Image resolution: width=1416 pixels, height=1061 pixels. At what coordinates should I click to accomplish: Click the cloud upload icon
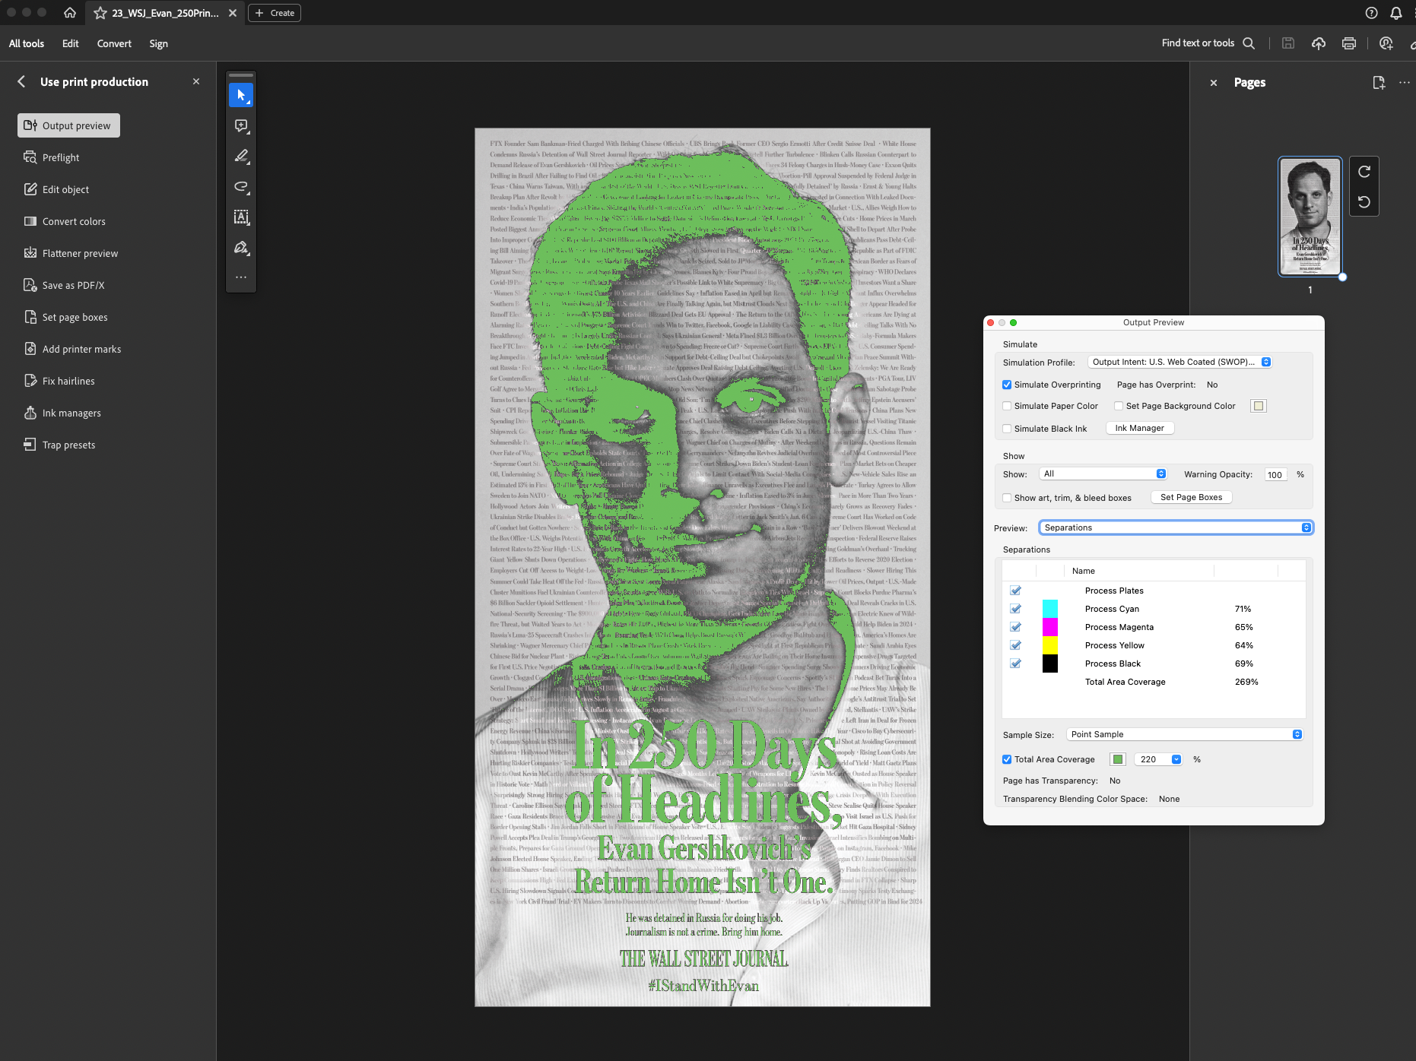click(x=1319, y=43)
